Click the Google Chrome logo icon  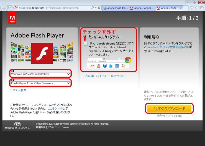pos(128,60)
